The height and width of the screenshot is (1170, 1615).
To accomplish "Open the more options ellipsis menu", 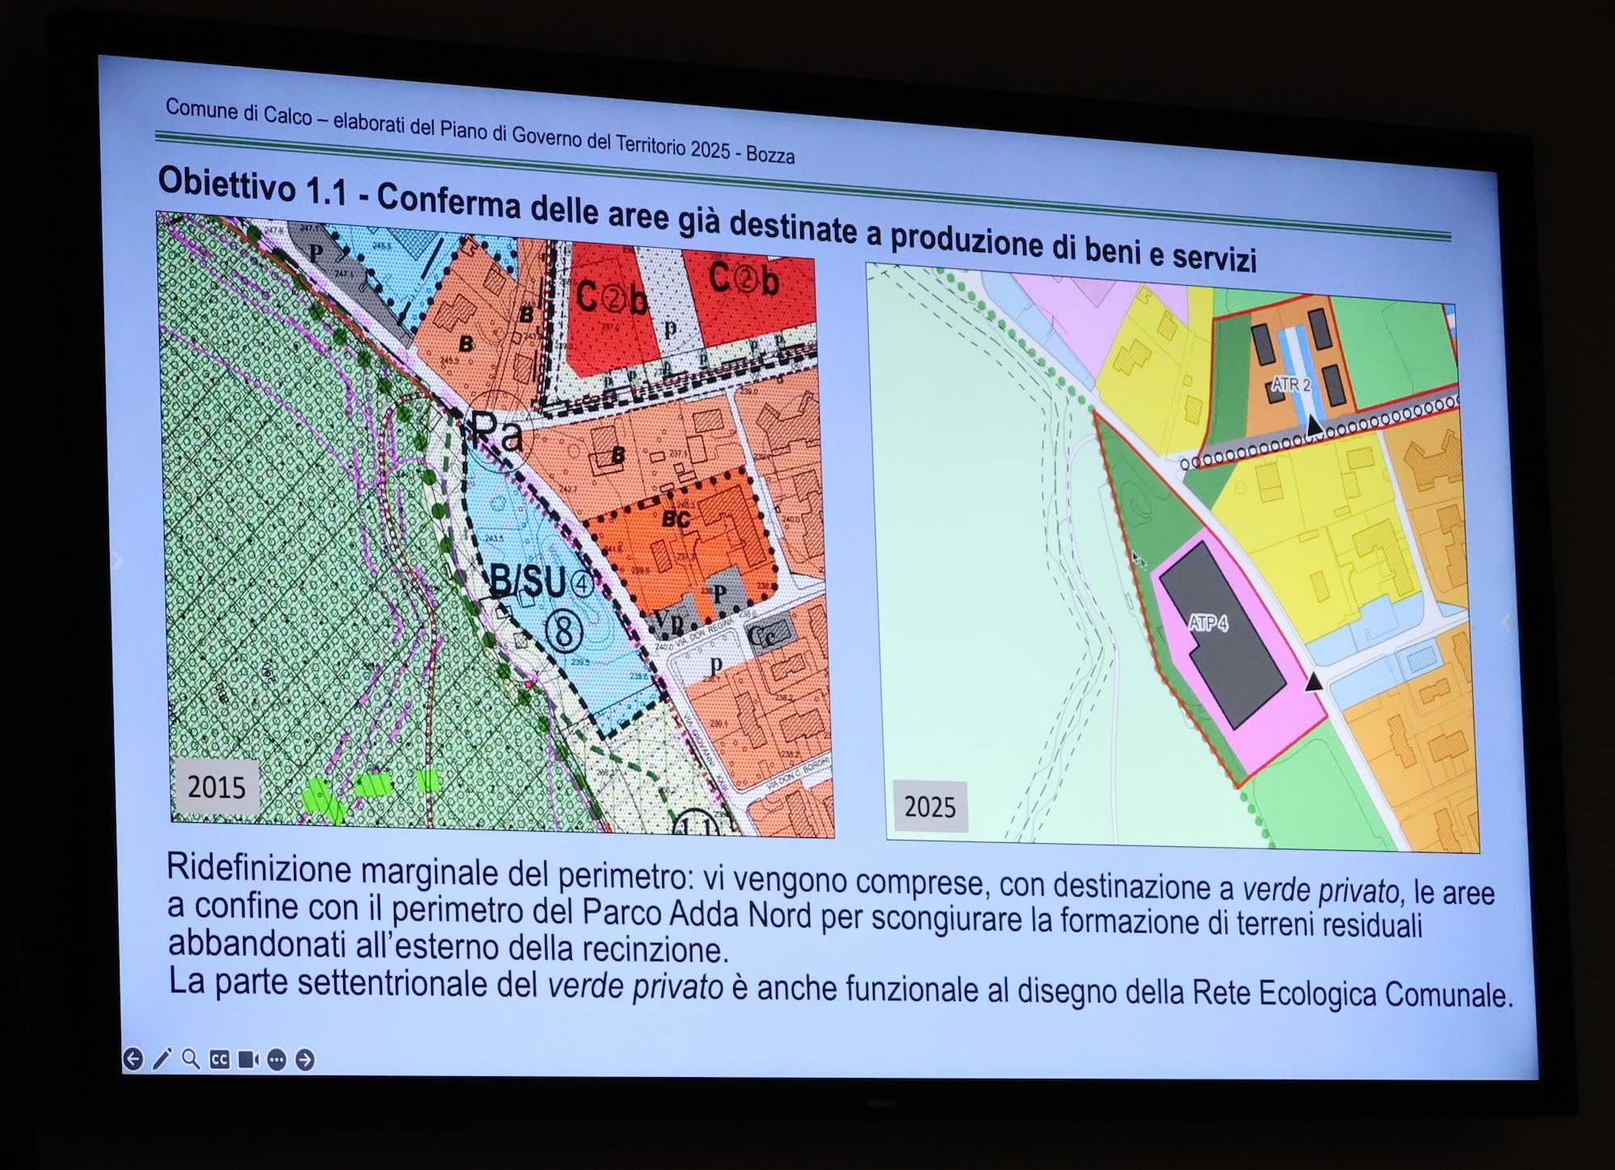I will coord(277,1059).
